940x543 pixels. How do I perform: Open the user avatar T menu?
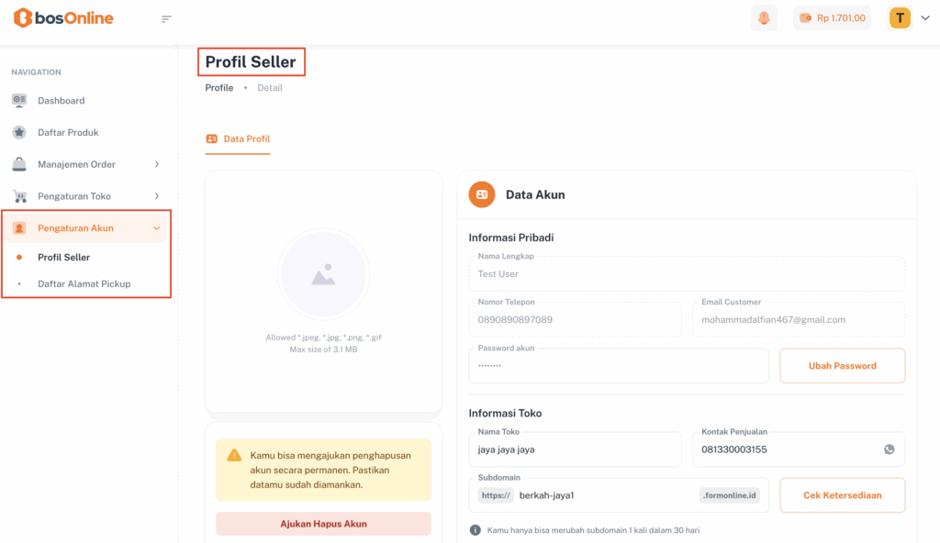click(x=900, y=18)
